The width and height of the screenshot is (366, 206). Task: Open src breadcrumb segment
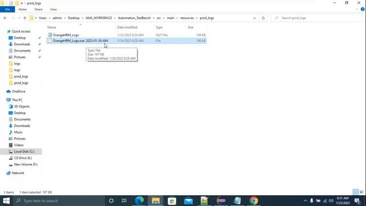[x=159, y=18]
